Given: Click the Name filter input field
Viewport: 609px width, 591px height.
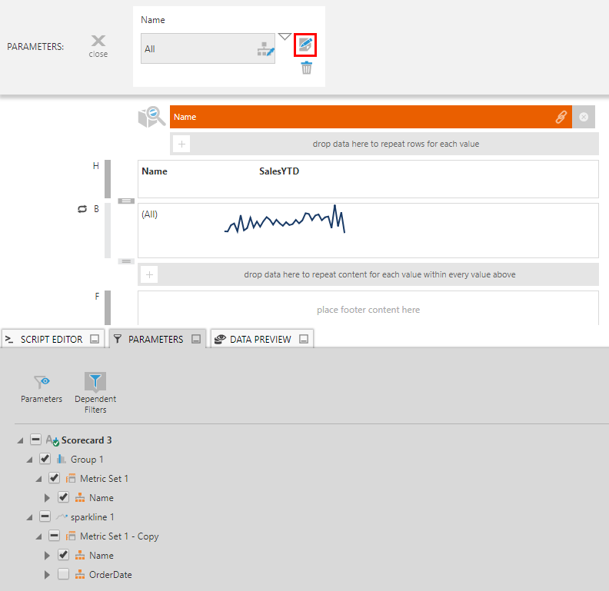Looking at the screenshot, I should coord(208,48).
